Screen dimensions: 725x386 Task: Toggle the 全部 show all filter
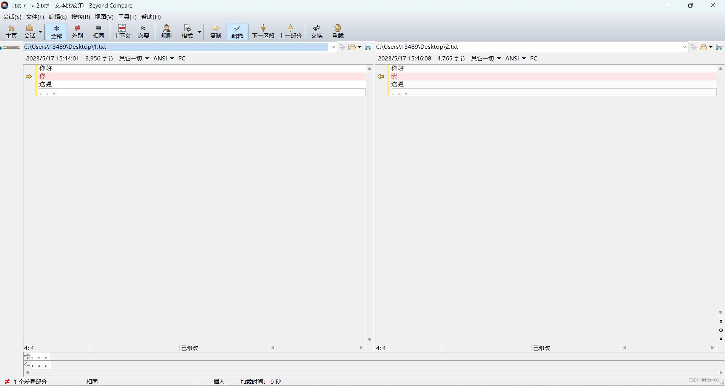tap(57, 31)
